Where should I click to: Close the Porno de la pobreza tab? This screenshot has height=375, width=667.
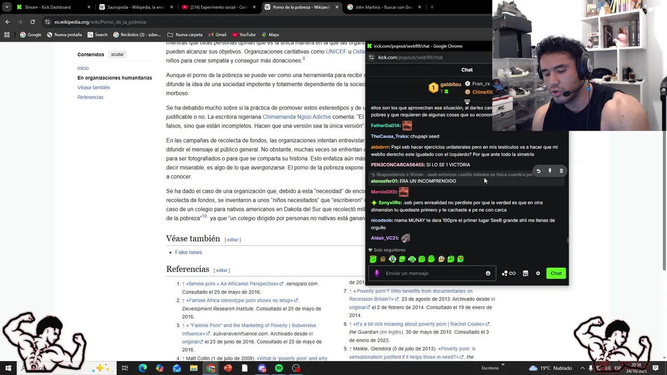(337, 7)
